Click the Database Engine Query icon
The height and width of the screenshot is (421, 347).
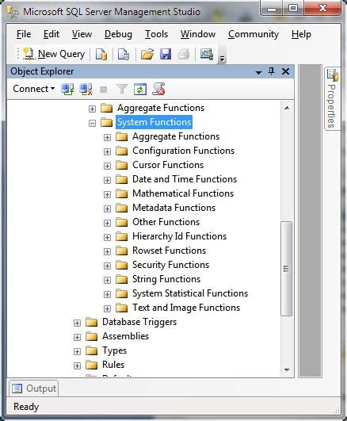coord(101,54)
